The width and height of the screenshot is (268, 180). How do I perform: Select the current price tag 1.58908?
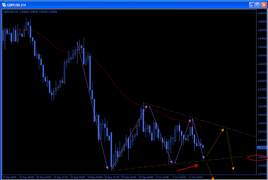262,147
